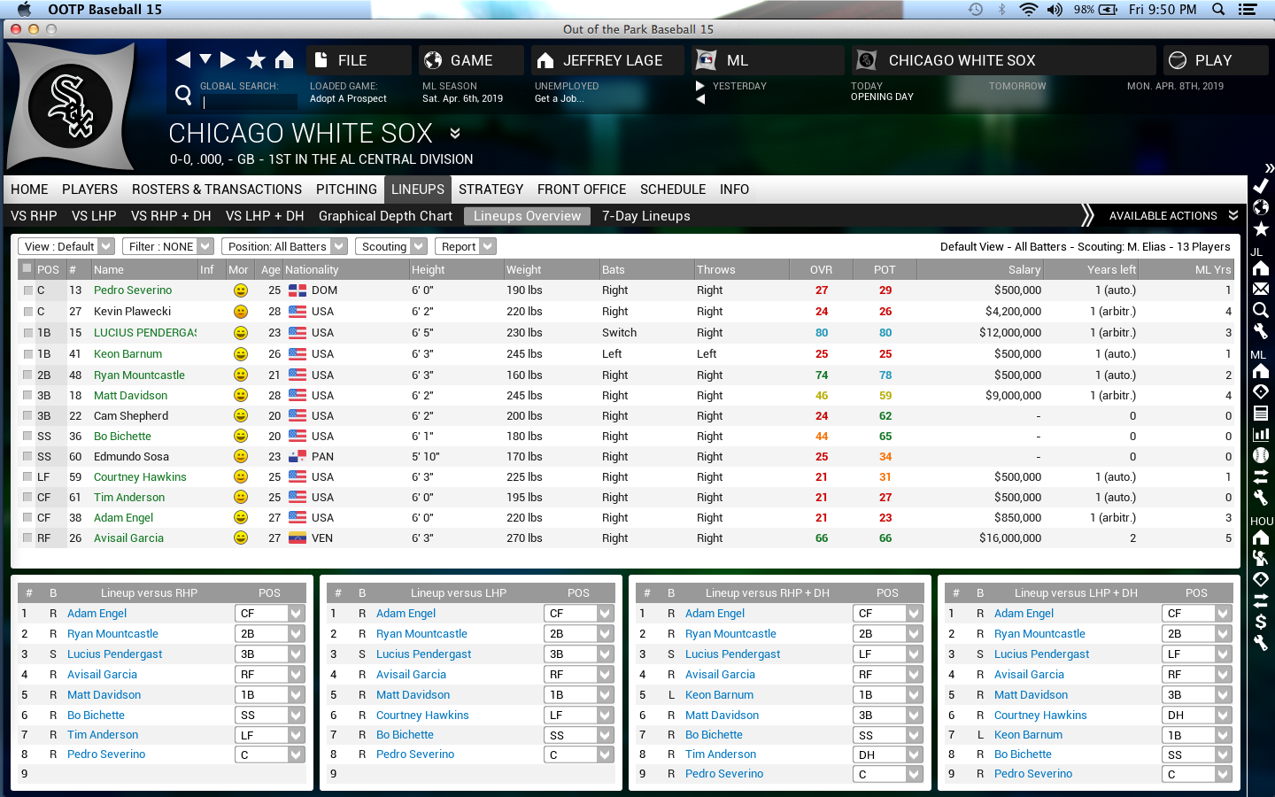Open the GAME menu
Viewport: 1275px width, 797px height.
pyautogui.click(x=472, y=60)
